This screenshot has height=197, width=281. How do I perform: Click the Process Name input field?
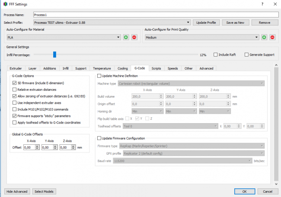[x=155, y=15]
